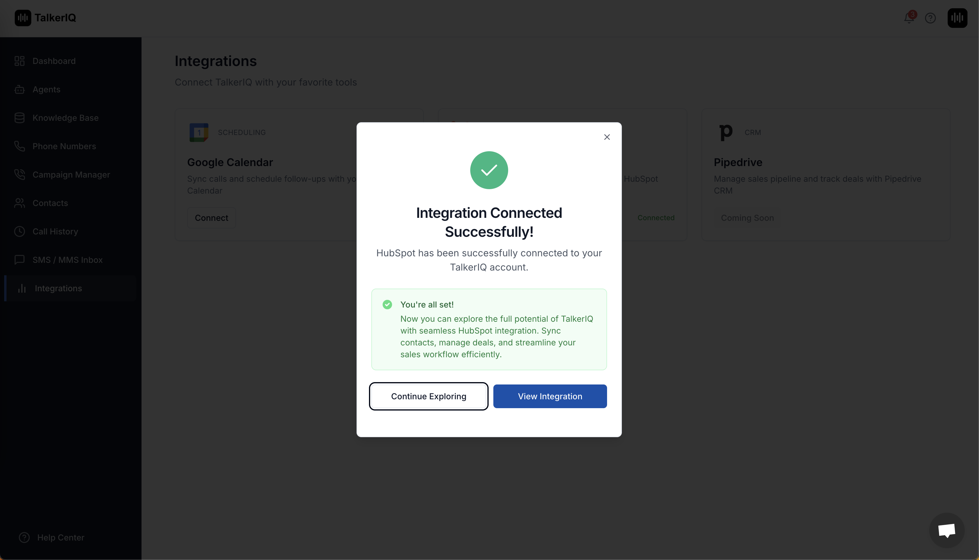
Task: Click View Integration
Action: 550,396
